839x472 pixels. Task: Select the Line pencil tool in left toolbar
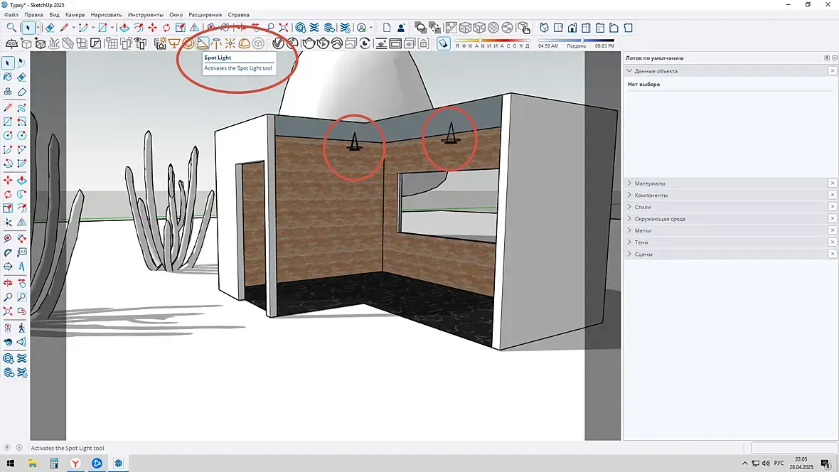tap(8, 107)
